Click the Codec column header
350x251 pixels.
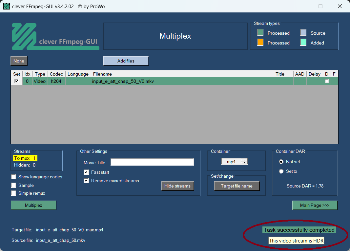tap(56, 74)
